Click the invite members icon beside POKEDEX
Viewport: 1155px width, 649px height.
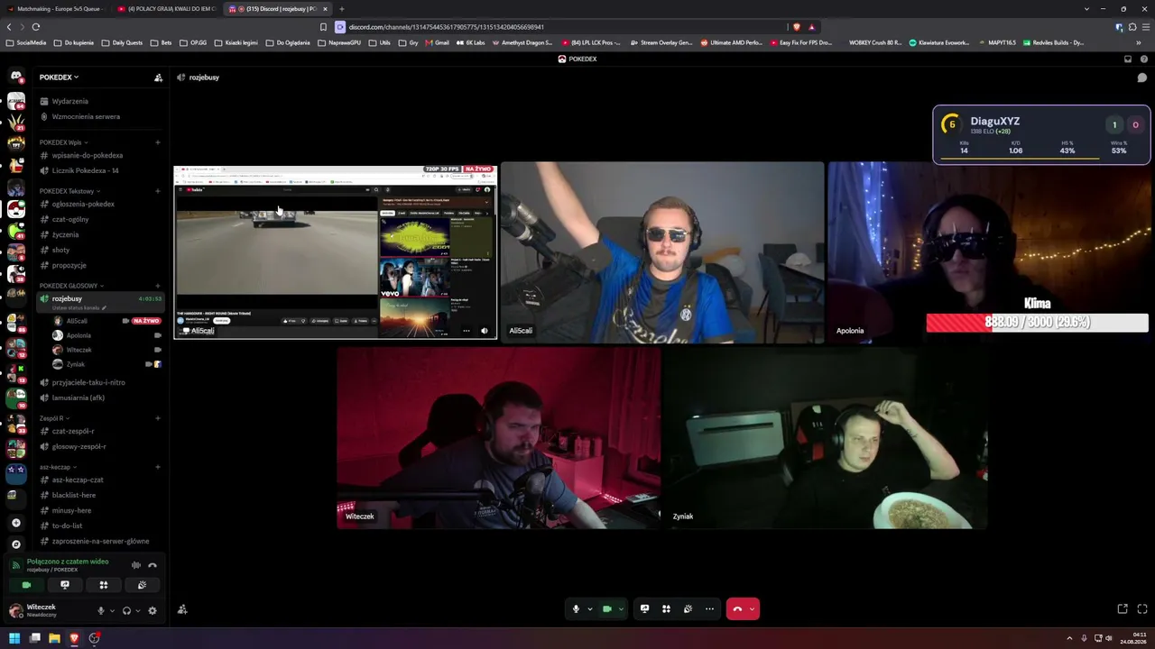click(x=158, y=78)
